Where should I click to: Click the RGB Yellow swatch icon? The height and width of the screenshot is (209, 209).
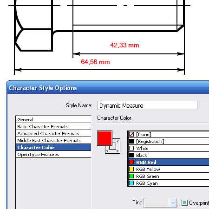[x=131, y=169]
